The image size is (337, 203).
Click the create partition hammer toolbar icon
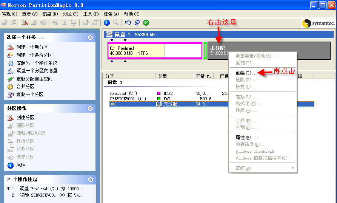[x=25, y=22]
